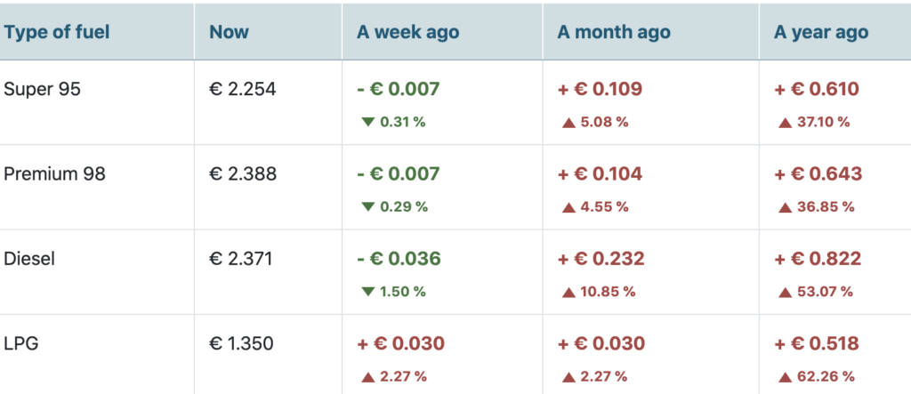Screen dimensions: 911x394
Task: Click the red up arrow beside 36.85 %
Action: [785, 206]
